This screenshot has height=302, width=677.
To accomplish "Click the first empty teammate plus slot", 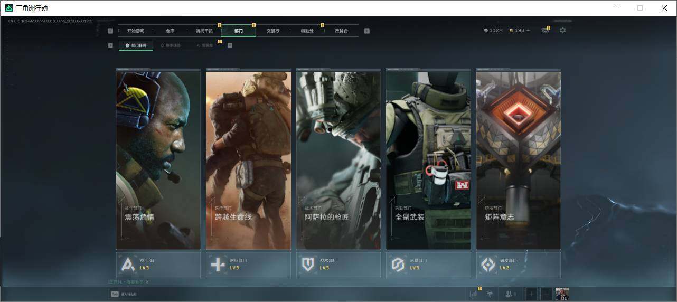I will click(x=531, y=294).
